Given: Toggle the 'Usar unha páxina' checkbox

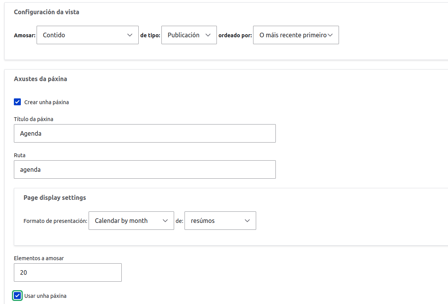Looking at the screenshot, I should (x=17, y=296).
